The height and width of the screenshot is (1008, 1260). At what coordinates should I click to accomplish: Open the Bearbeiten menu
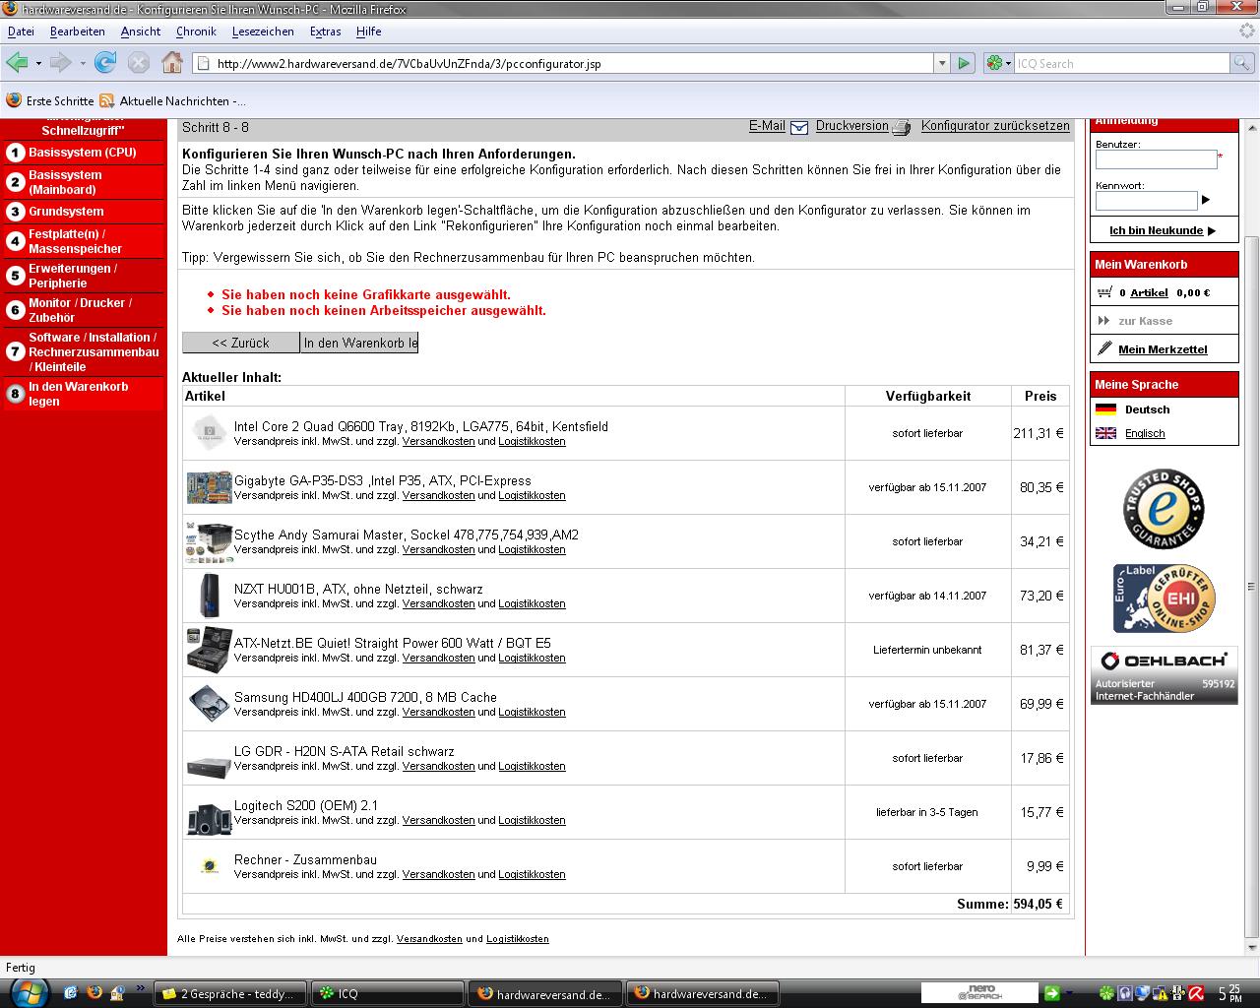[78, 31]
